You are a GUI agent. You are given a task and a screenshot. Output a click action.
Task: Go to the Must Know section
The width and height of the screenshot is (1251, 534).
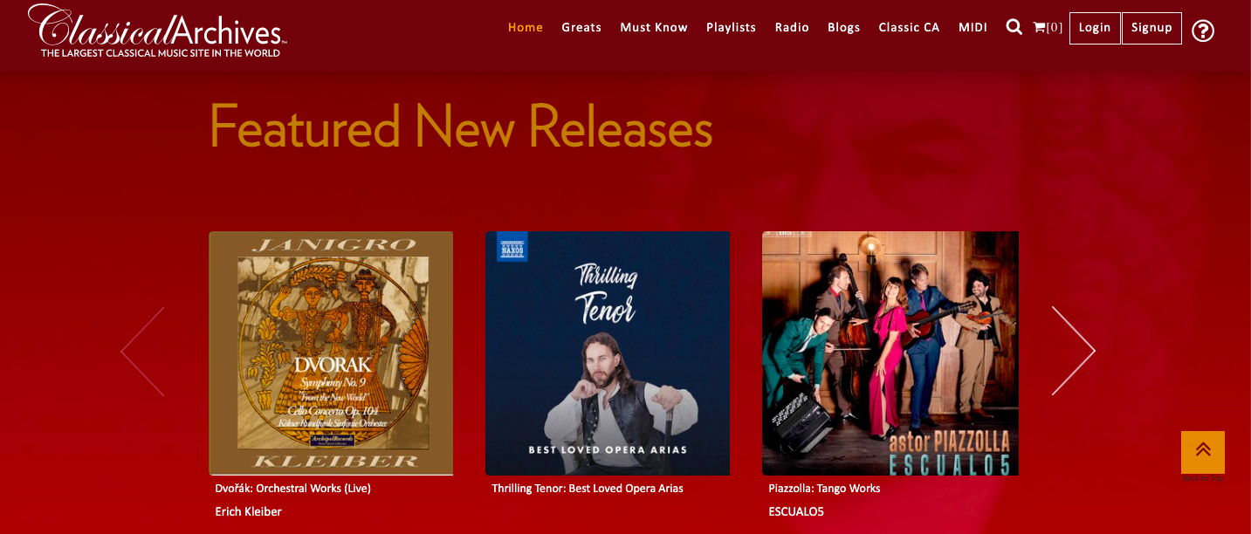click(x=654, y=27)
